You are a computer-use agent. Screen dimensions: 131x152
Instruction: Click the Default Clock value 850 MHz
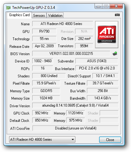click(42, 120)
